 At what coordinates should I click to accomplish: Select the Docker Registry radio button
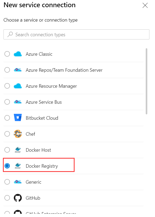7,166
